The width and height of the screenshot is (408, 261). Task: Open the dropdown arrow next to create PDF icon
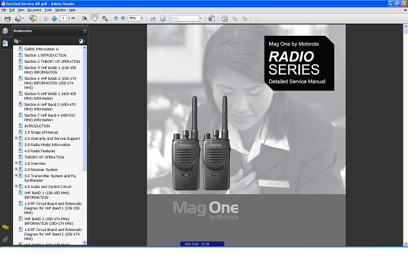(23, 19)
